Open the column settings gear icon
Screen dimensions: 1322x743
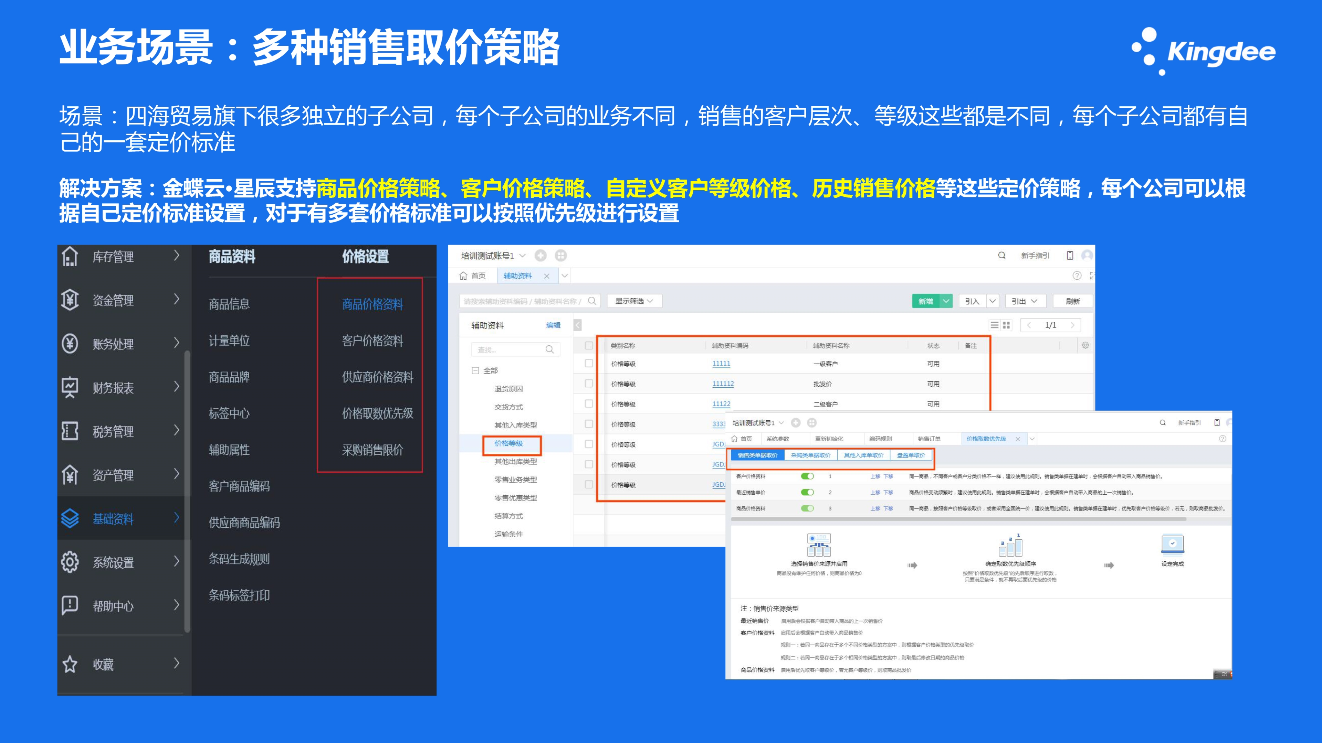coord(1085,346)
